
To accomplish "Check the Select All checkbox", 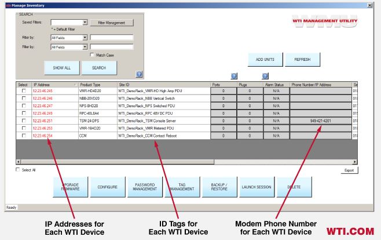I will (x=18, y=170).
